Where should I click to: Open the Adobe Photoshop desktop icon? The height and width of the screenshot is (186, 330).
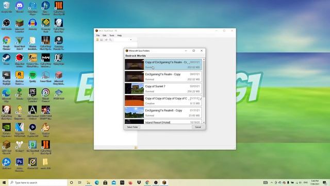pos(20,164)
